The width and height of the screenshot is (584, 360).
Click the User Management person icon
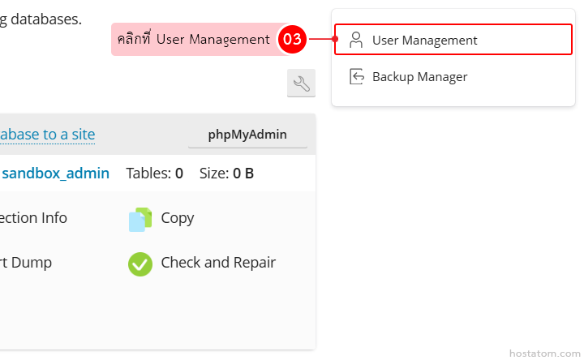point(355,40)
